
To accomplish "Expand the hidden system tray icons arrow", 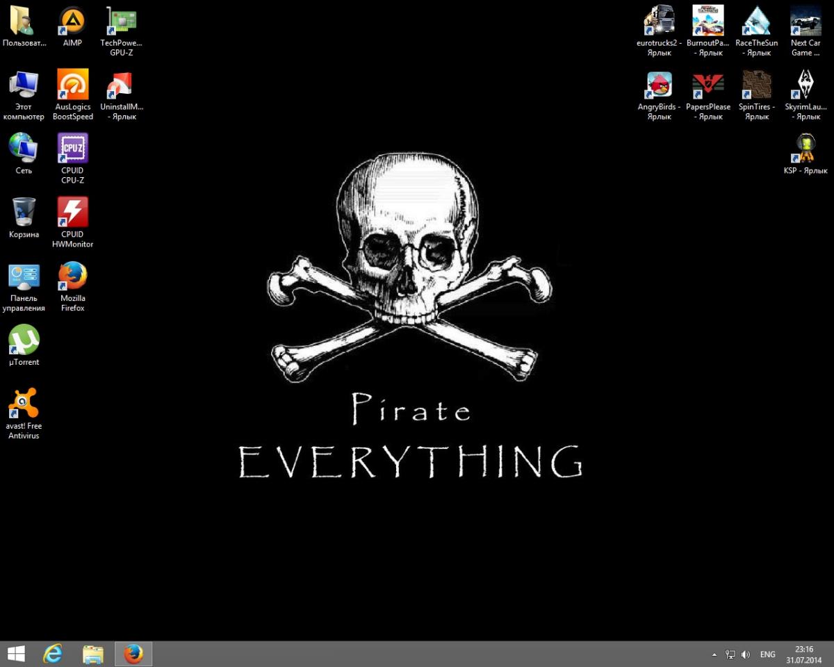I will click(x=714, y=654).
